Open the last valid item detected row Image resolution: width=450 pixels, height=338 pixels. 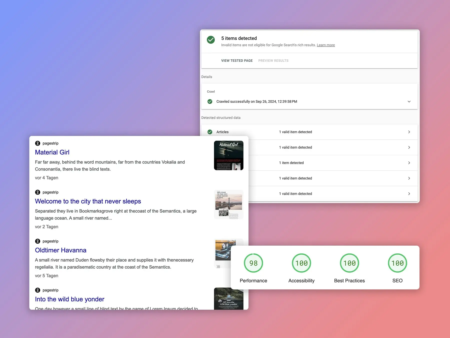tap(409, 194)
